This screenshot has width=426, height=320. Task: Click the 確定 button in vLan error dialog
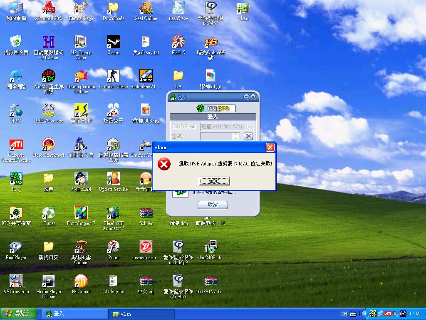click(214, 181)
